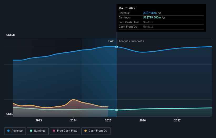The width and height of the screenshot is (216, 138).
Task: Click the 2024 x-axis label
Action: pyautogui.click(x=73, y=120)
